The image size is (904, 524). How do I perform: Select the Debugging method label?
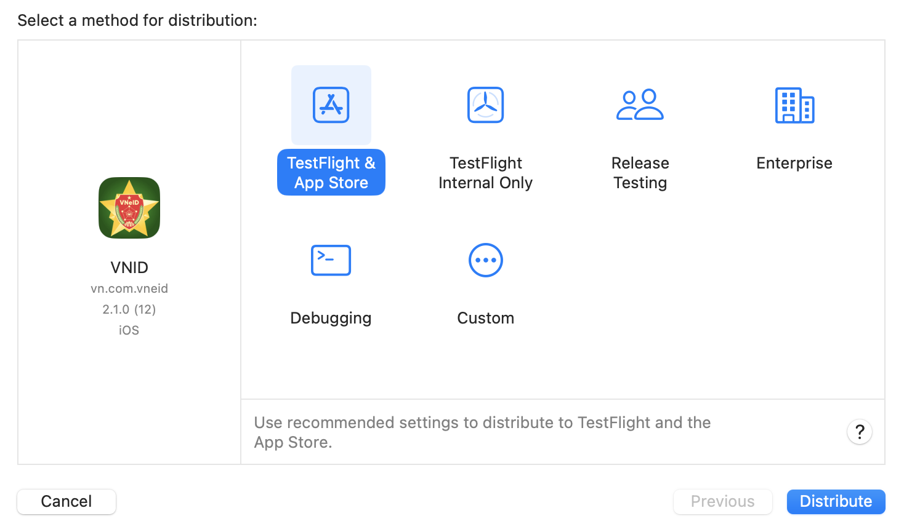pyautogui.click(x=331, y=318)
